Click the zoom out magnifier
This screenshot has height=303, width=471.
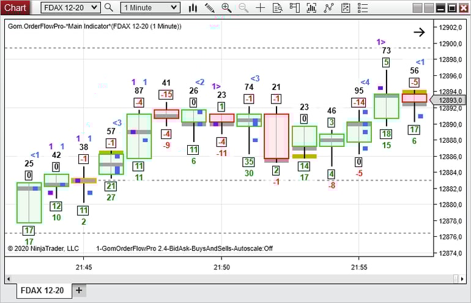coord(243,8)
